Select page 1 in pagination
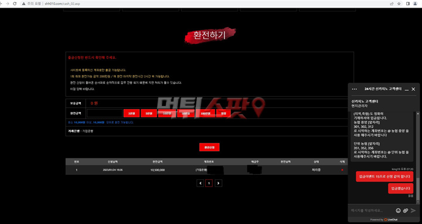Screen dimensions: 422x224 pyautogui.click(x=209, y=183)
